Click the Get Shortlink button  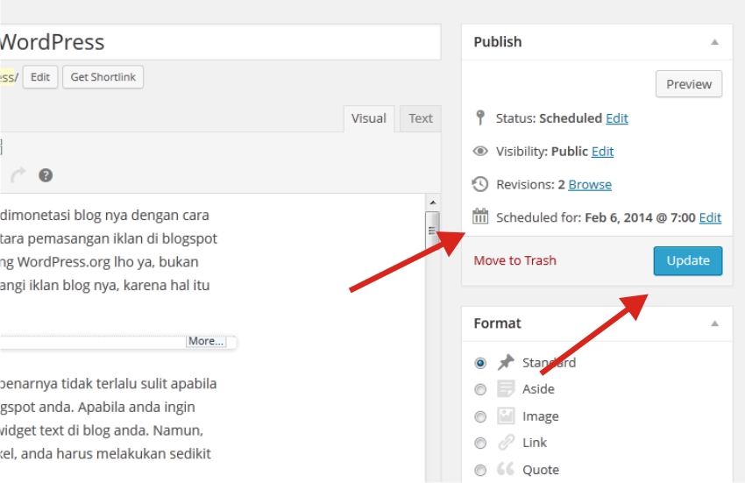click(x=103, y=77)
